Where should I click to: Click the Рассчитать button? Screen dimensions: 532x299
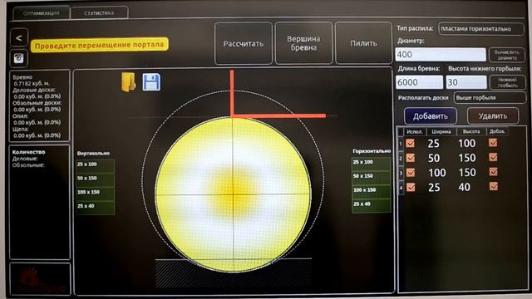click(x=244, y=43)
